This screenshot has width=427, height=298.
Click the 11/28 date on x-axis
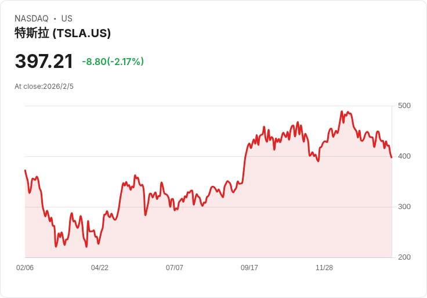[324, 268]
